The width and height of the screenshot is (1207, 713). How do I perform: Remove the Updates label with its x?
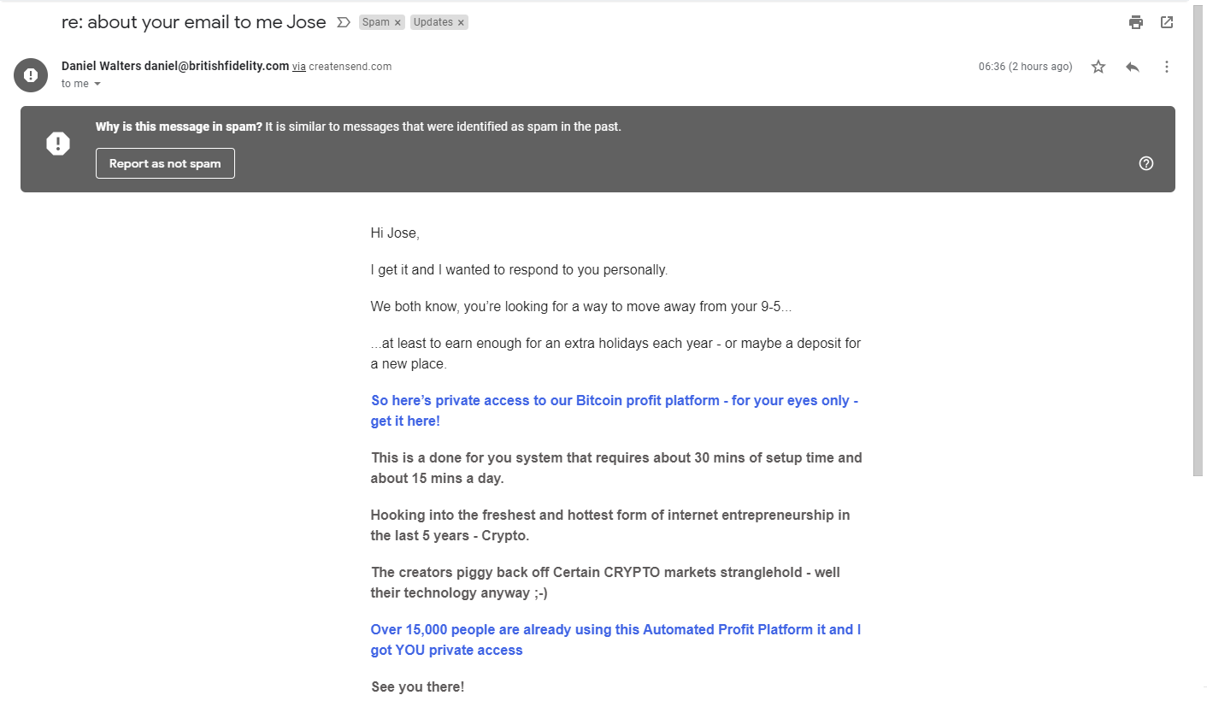459,21
